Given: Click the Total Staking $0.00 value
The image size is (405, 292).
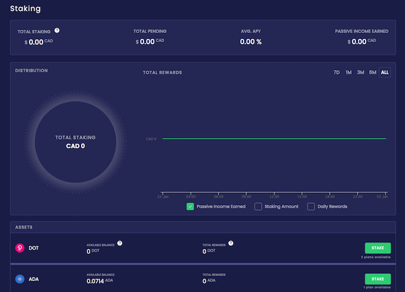Looking at the screenshot, I should pos(39,42).
